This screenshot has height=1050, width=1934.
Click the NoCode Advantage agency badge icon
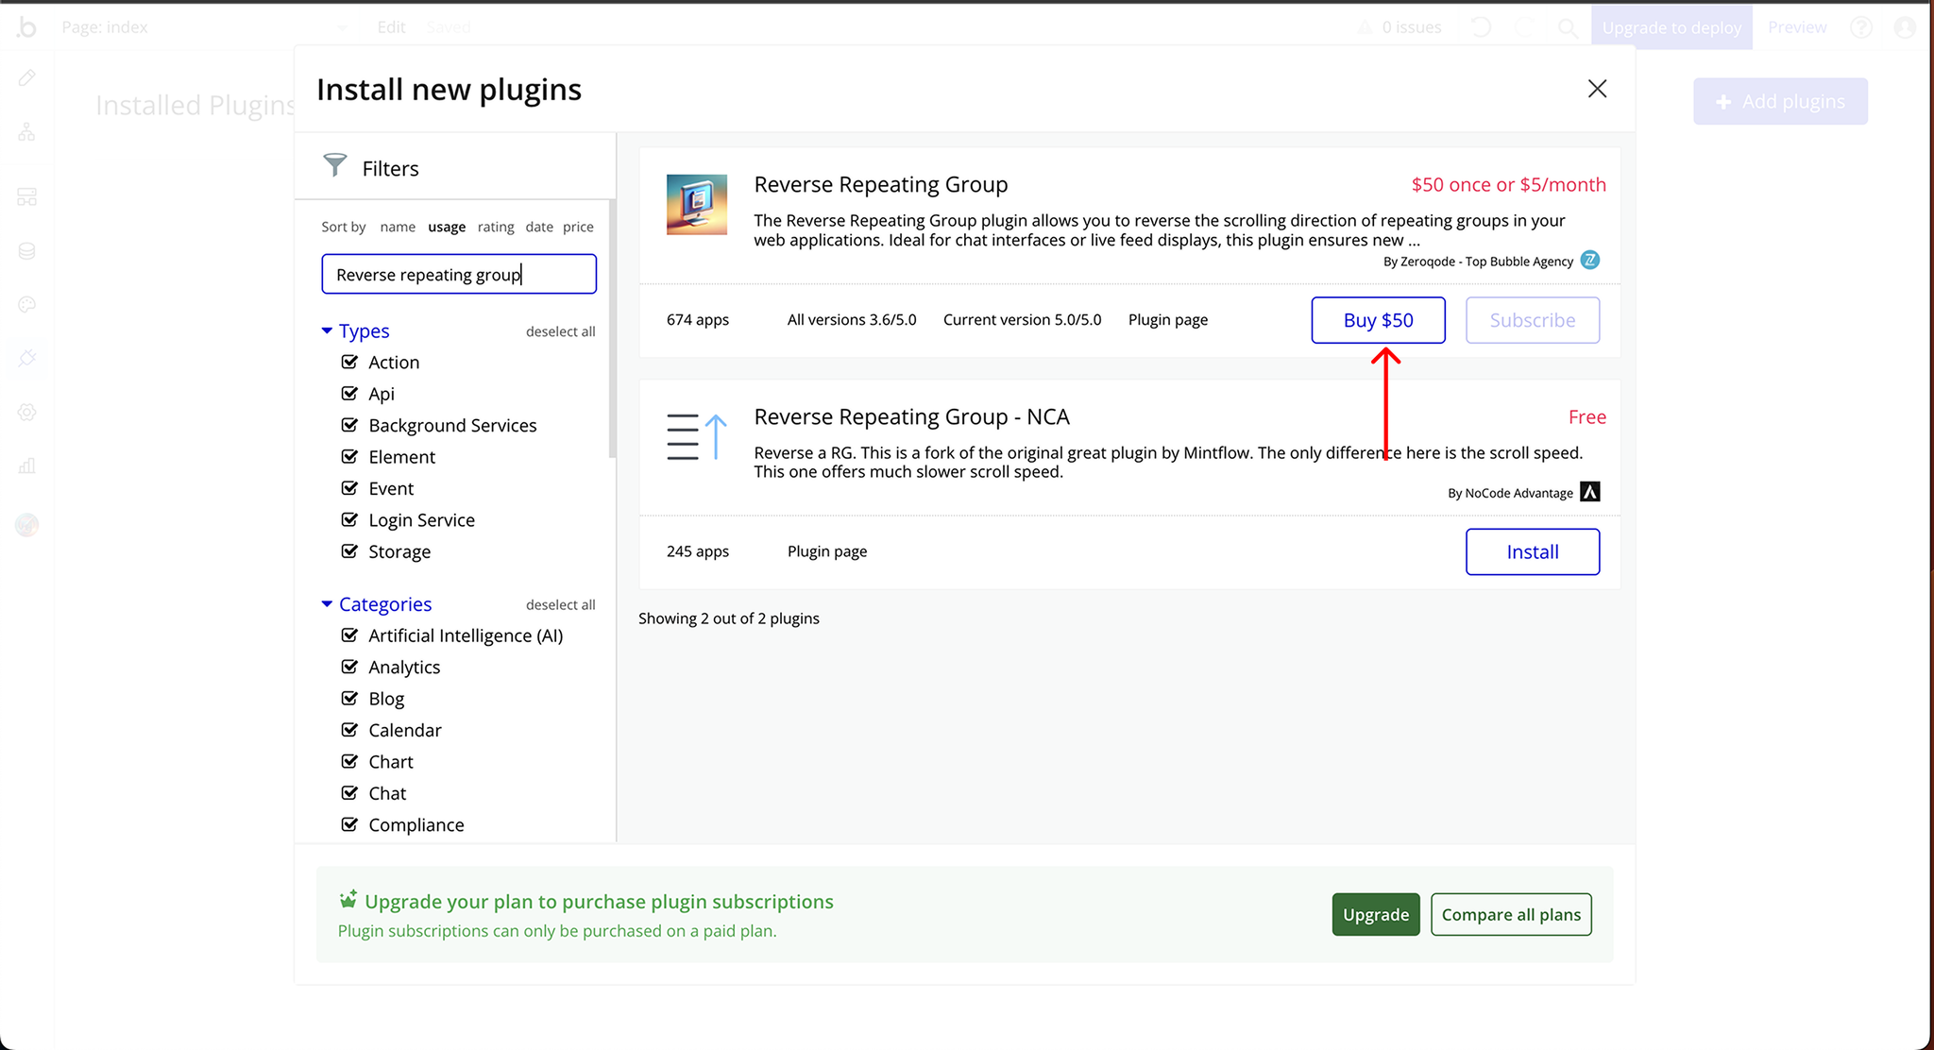[x=1593, y=493]
